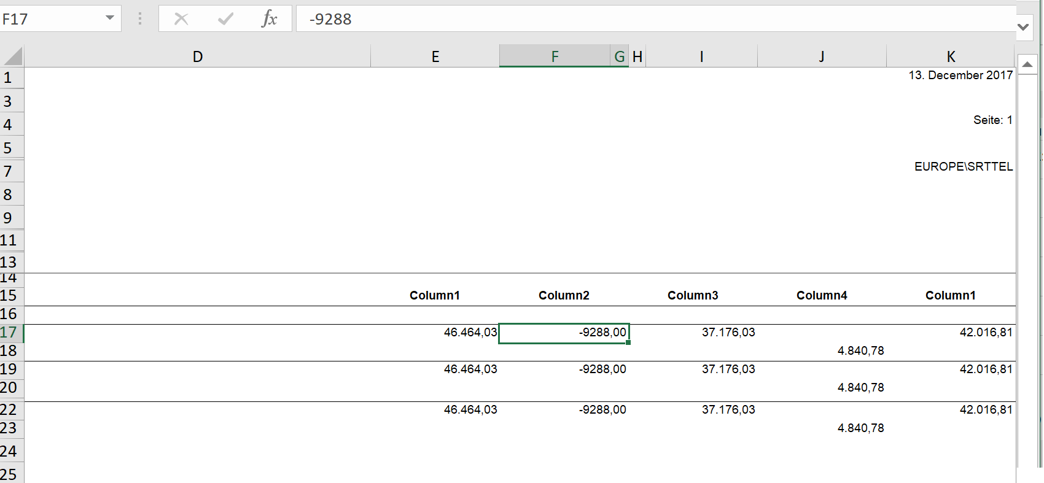Screen dimensions: 1044x483
Task: Click the Cancel X icon in formula bar
Action: click(x=181, y=19)
